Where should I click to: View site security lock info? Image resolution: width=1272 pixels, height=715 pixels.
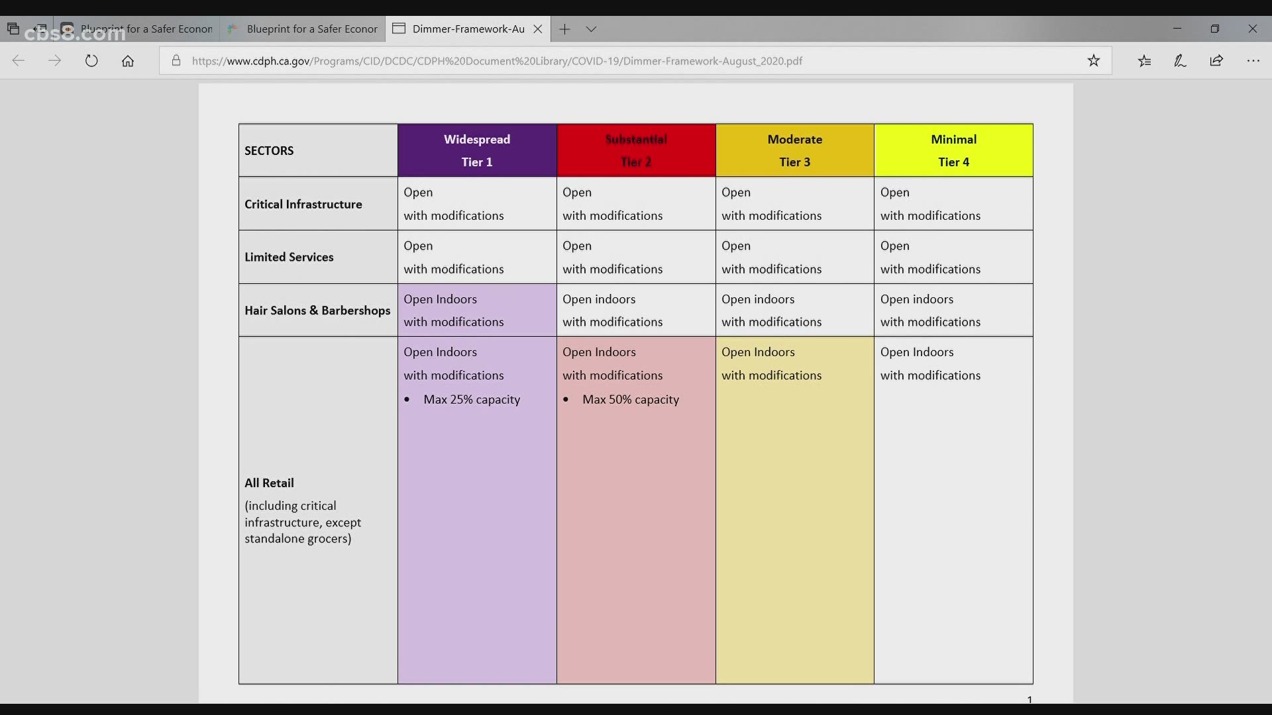(176, 61)
